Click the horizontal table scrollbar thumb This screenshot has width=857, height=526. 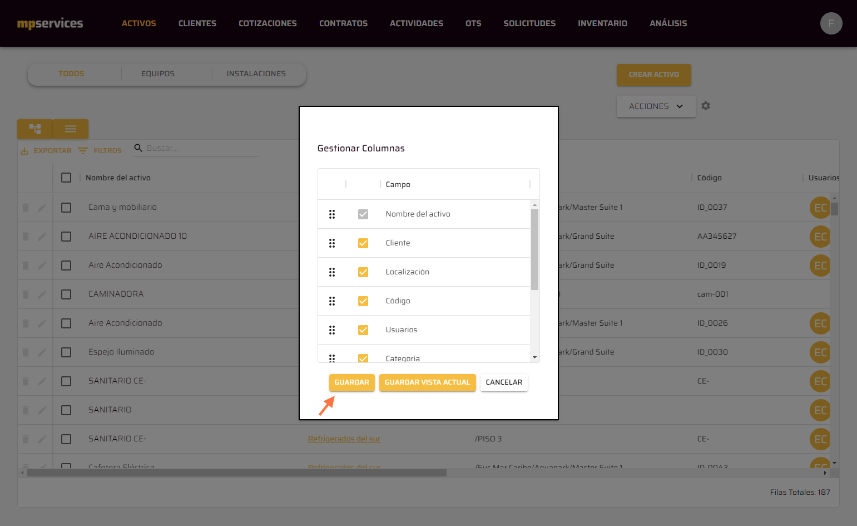236,473
